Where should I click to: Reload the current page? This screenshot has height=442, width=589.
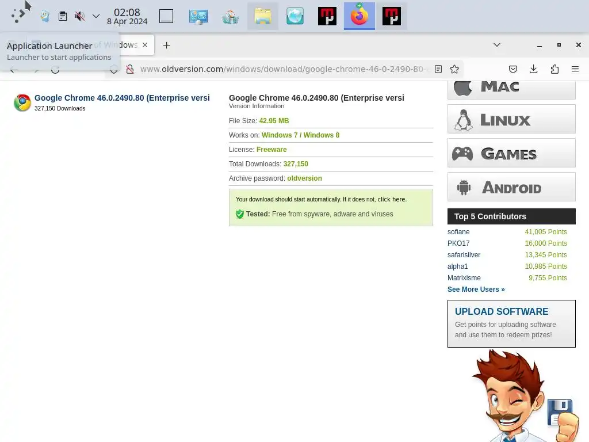tap(55, 69)
